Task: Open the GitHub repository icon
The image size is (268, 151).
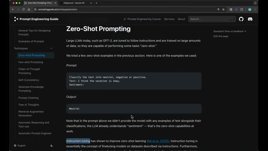Action: 241,19
